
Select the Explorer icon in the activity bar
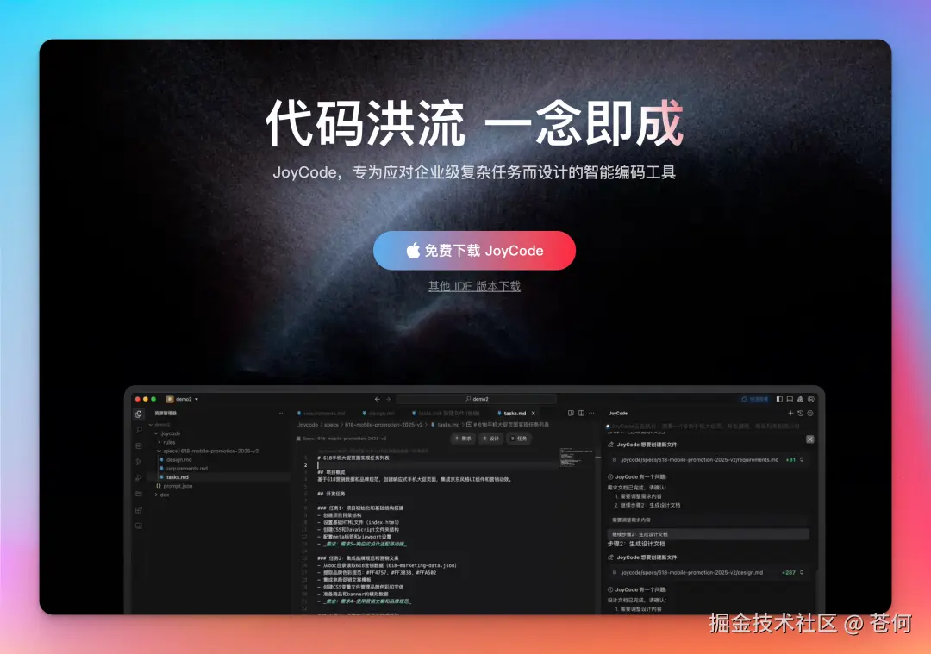[x=139, y=414]
